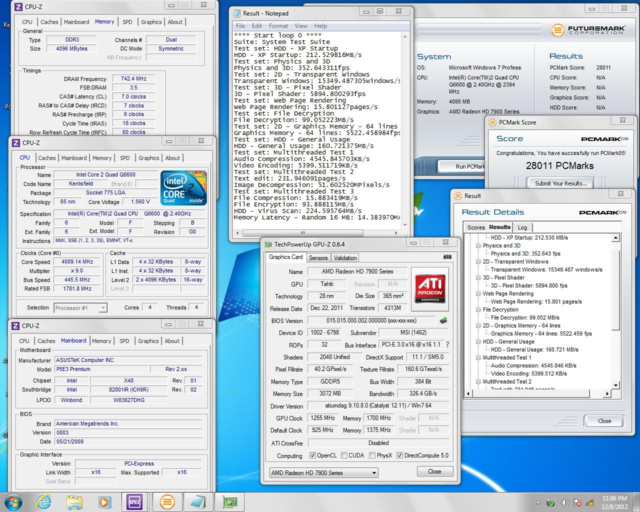Launch Internet Explorer from the taskbar

pyautogui.click(x=44, y=501)
